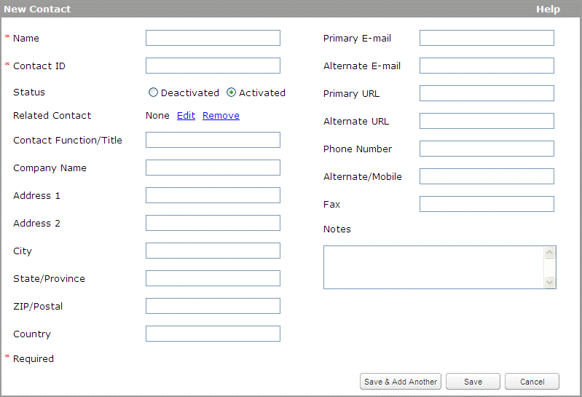Select the Activated status radio button
Screen dimensions: 582x397
231,93
